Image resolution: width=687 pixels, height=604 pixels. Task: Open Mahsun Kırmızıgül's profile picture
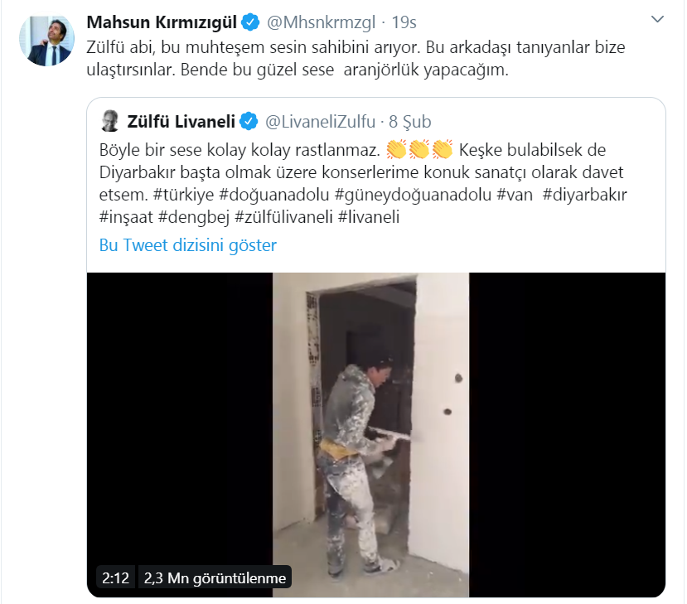coord(46,41)
